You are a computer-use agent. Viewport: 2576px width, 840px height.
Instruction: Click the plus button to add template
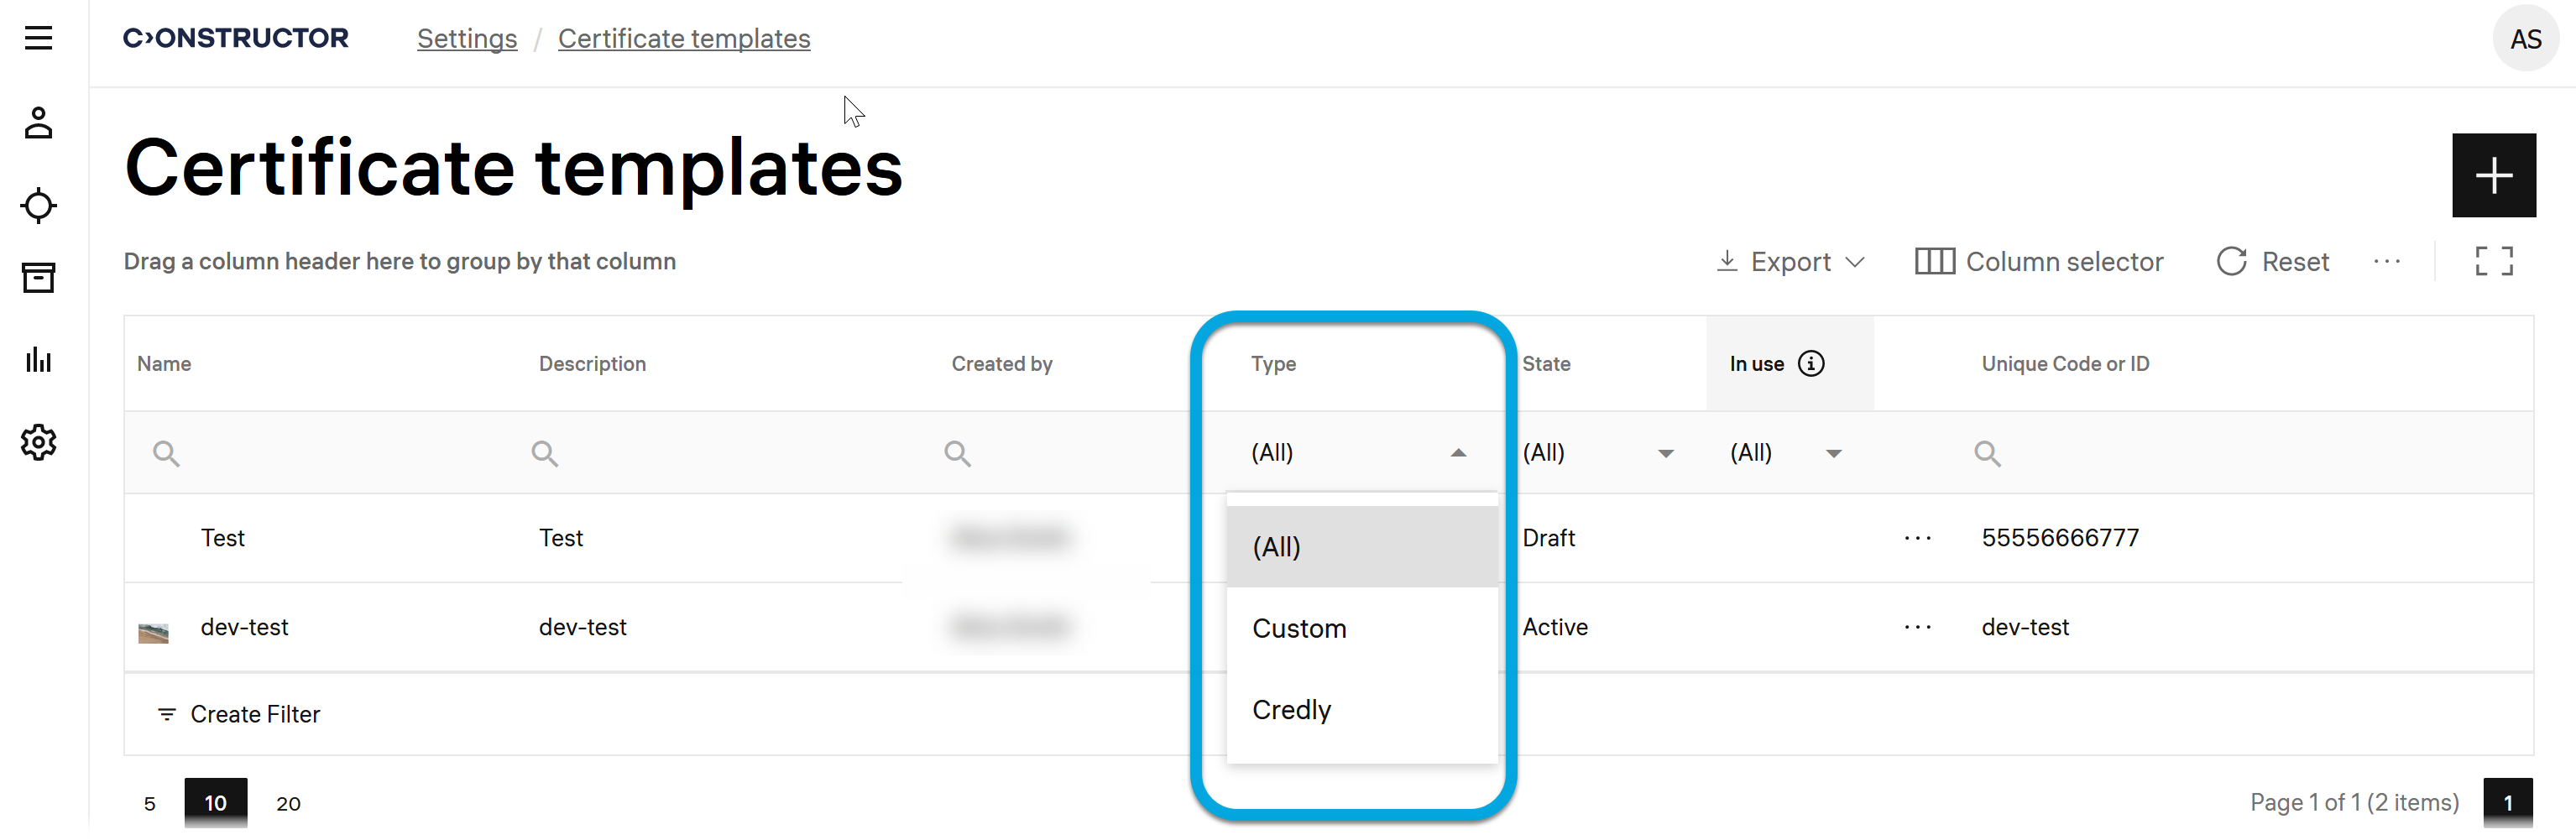tap(2492, 175)
